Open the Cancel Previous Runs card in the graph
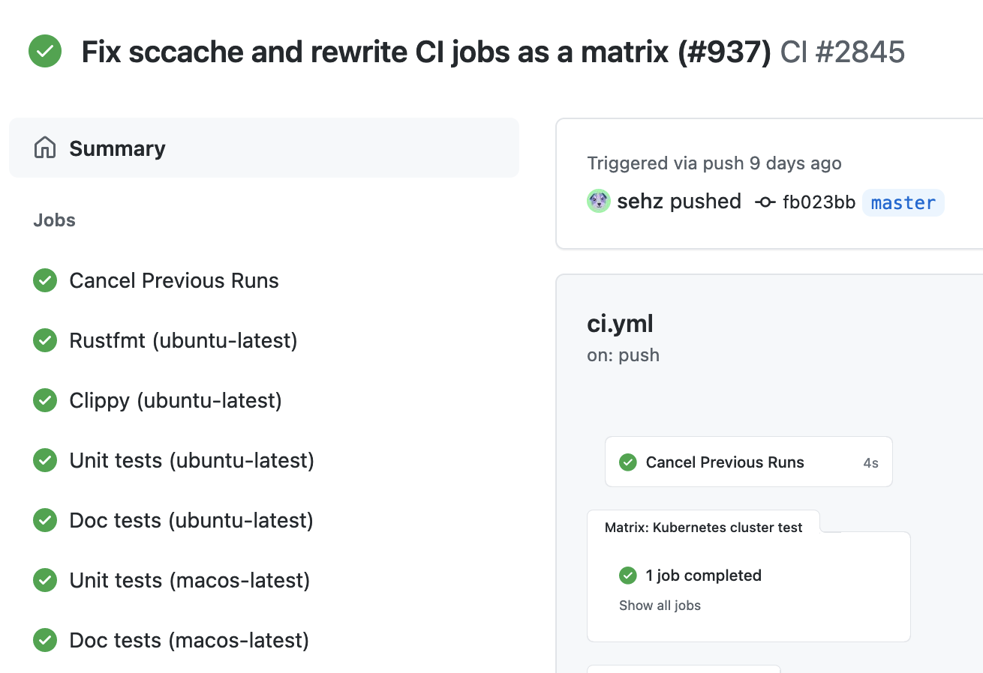The width and height of the screenshot is (983, 673). (725, 462)
